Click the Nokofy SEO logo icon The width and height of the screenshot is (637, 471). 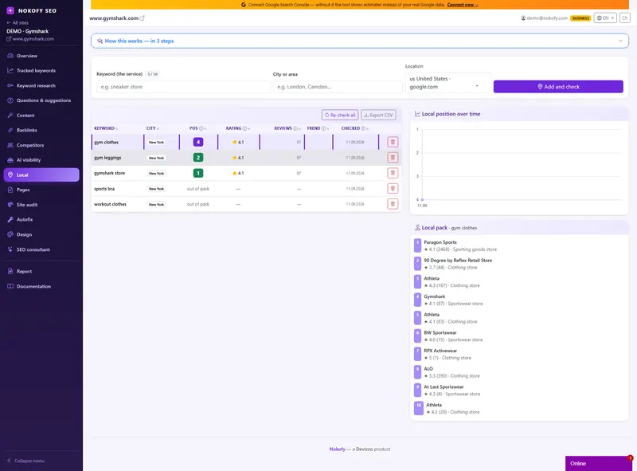[10, 10]
